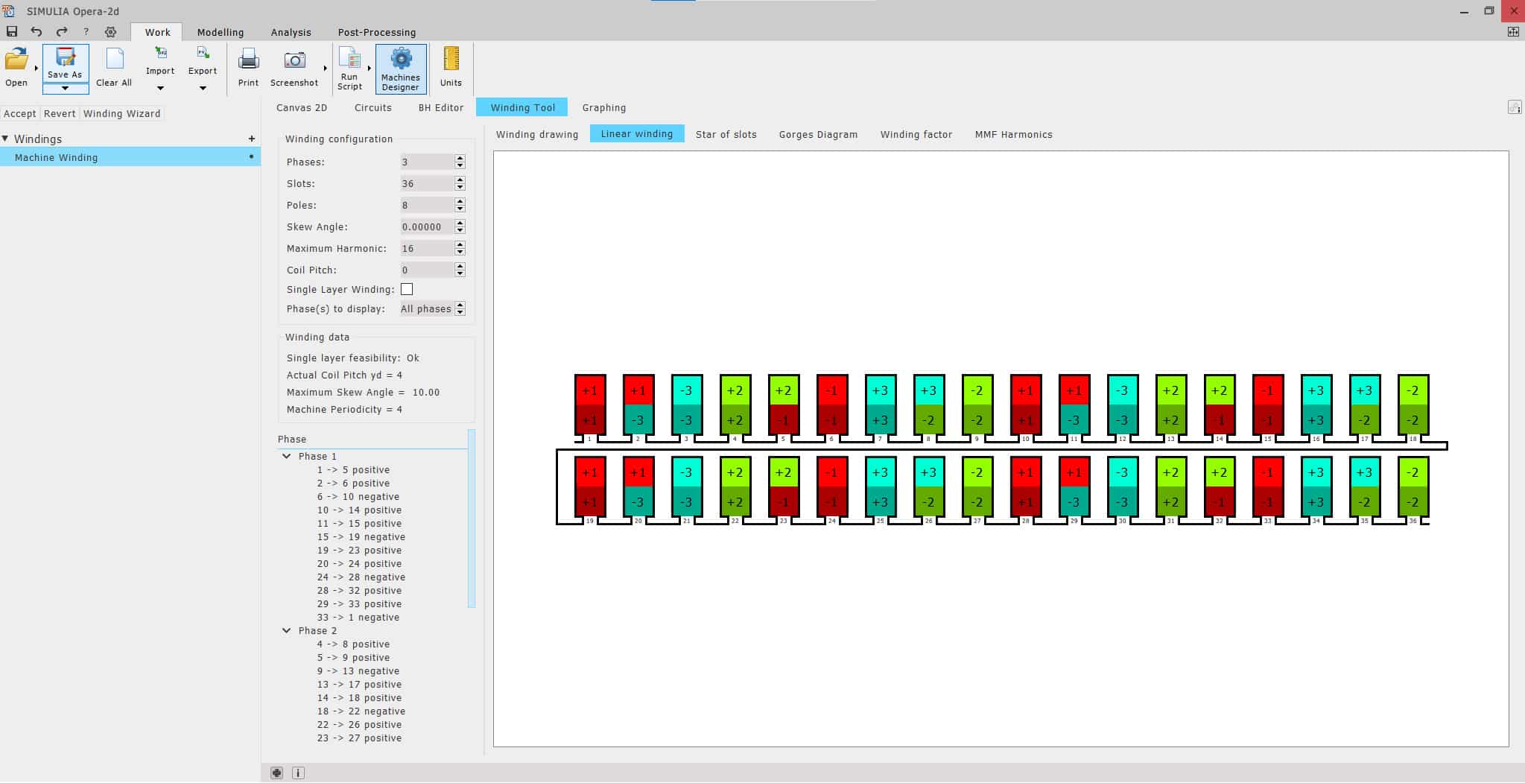Viewport: 1525px width, 783px height.
Task: Collapse the Phase 2 tree node
Action: pos(287,630)
